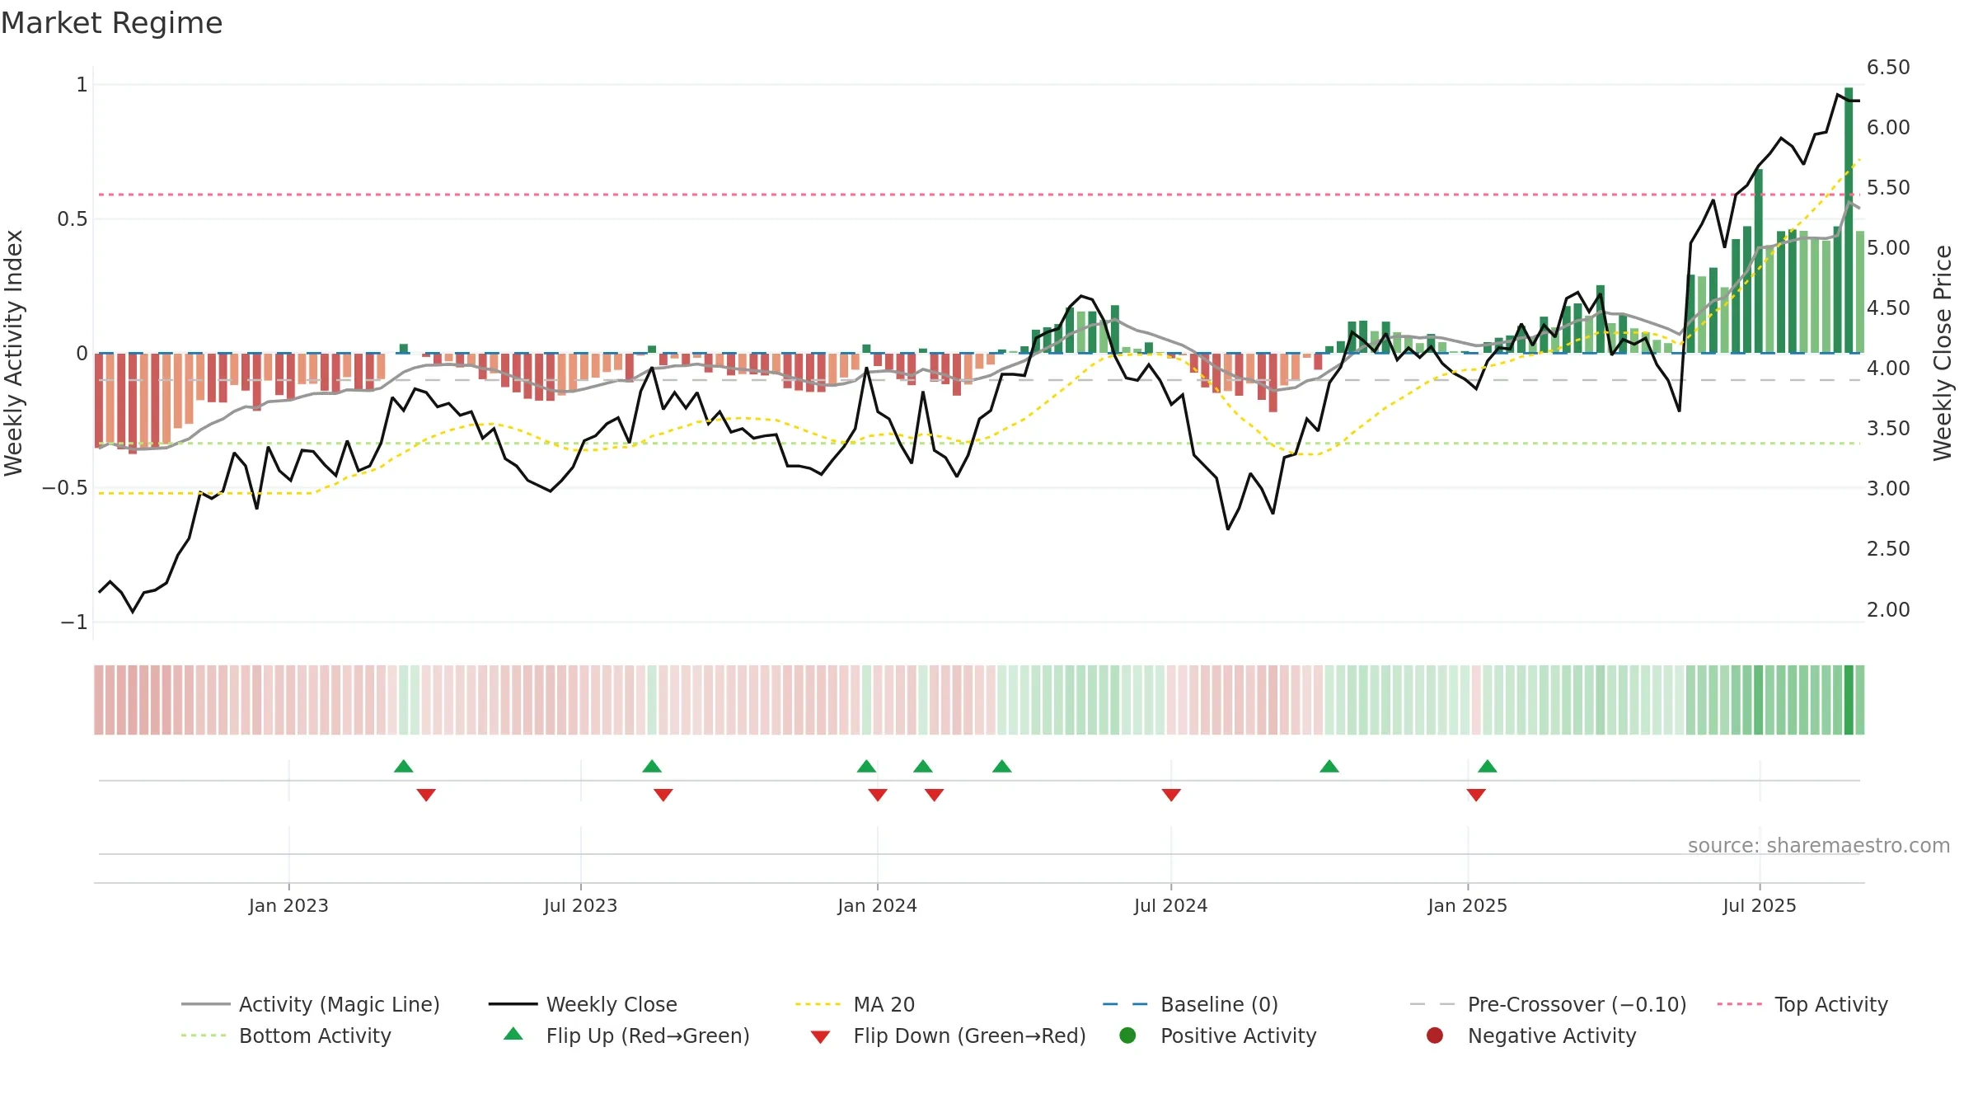Click the red flip-down triangle just after Jul 2023
The width and height of the screenshot is (1978, 1113).
point(663,795)
